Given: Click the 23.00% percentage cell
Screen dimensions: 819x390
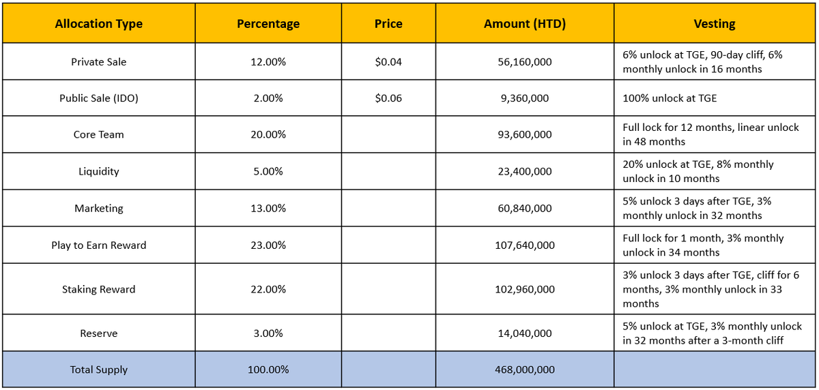Looking at the screenshot, I should click(x=268, y=245).
